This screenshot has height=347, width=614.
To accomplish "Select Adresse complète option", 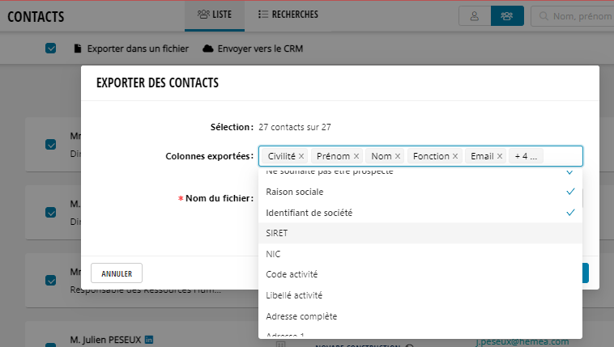I will 420,316.
